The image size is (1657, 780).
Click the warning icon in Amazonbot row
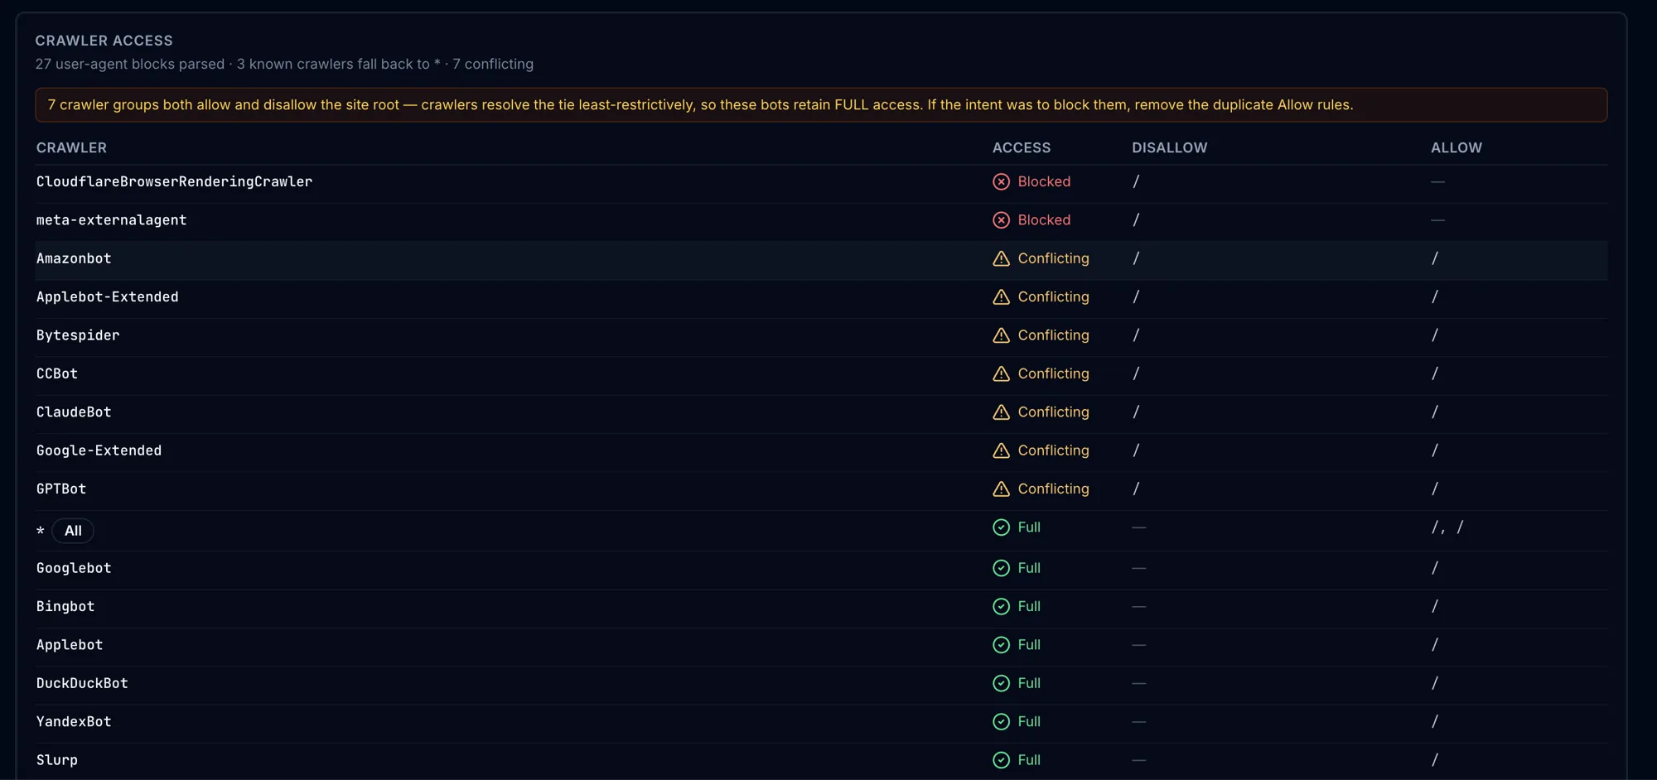1001,258
